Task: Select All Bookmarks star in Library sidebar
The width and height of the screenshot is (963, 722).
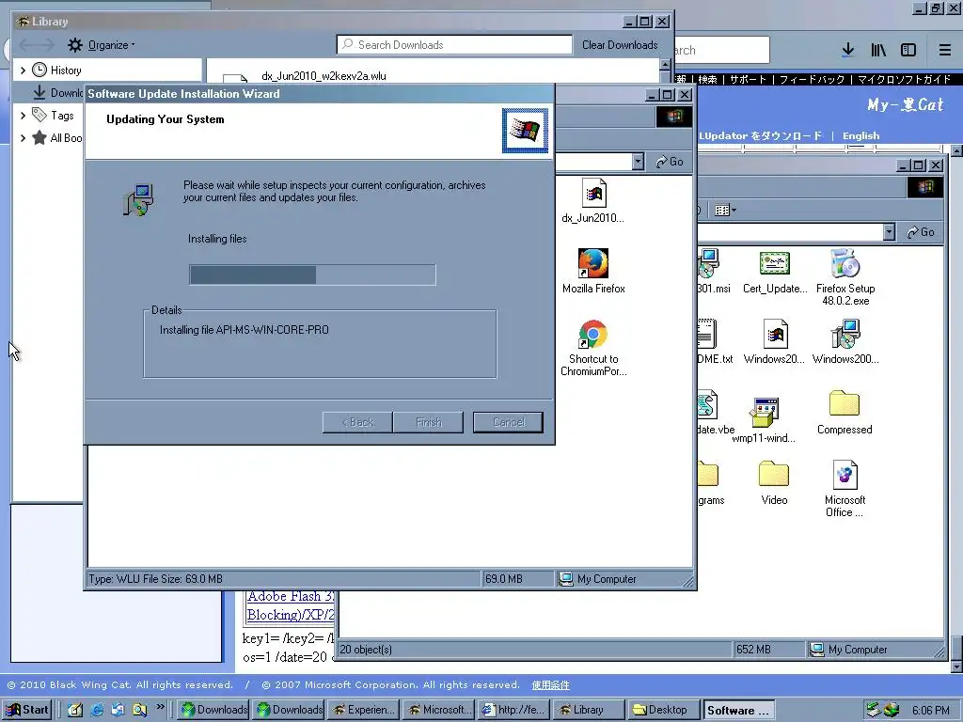Action: [x=56, y=137]
